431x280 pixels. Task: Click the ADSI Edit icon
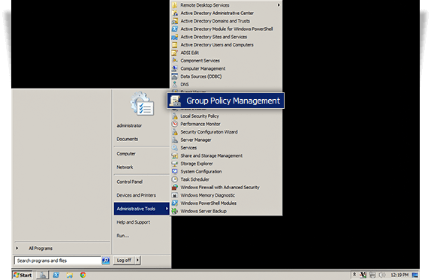174,53
